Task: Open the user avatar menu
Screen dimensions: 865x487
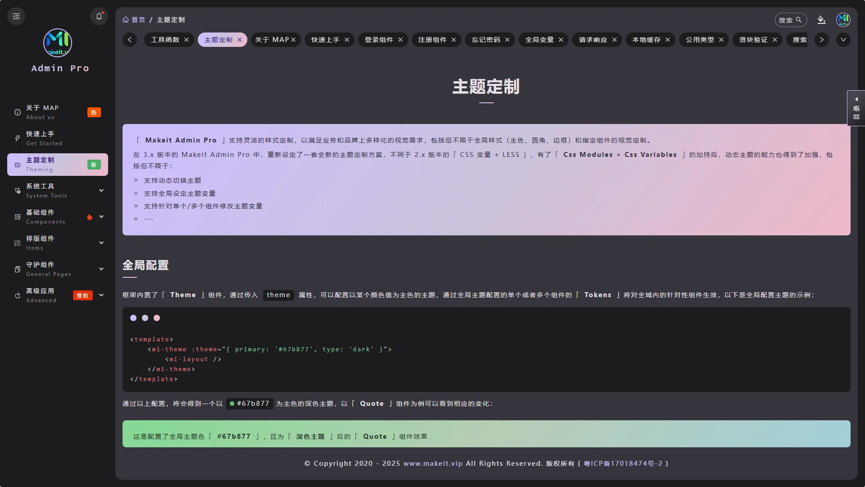Action: 843,20
